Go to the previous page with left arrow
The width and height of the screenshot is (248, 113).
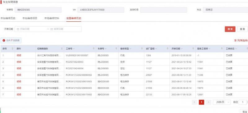pyautogui.click(x=194, y=102)
